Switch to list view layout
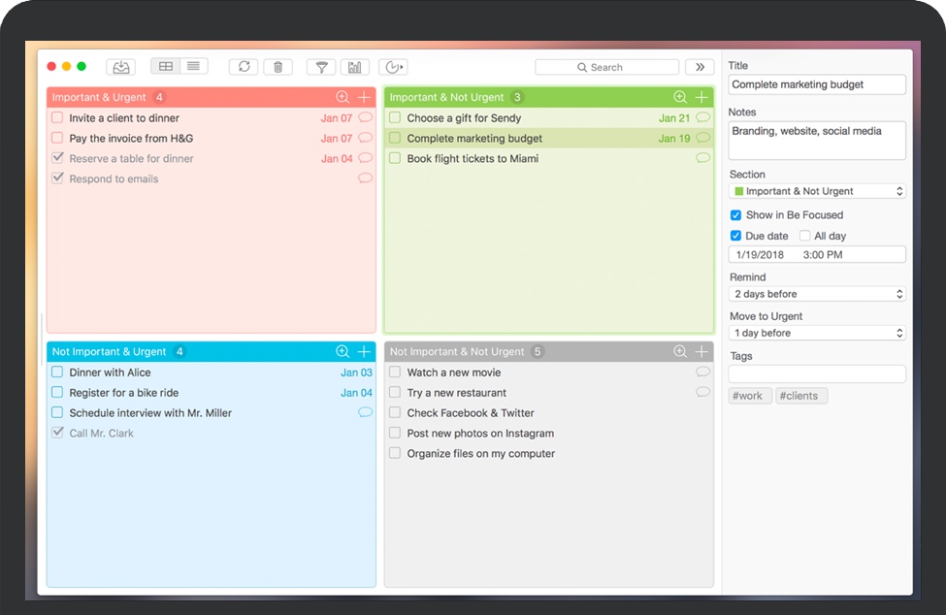Image resolution: width=946 pixels, height=615 pixels. pyautogui.click(x=194, y=67)
